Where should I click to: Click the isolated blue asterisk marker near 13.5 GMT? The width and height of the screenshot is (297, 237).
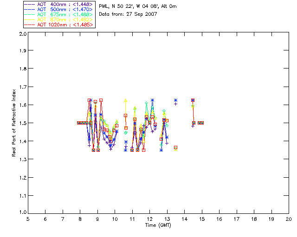coord(175,100)
